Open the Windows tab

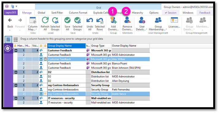(x=188, y=13)
